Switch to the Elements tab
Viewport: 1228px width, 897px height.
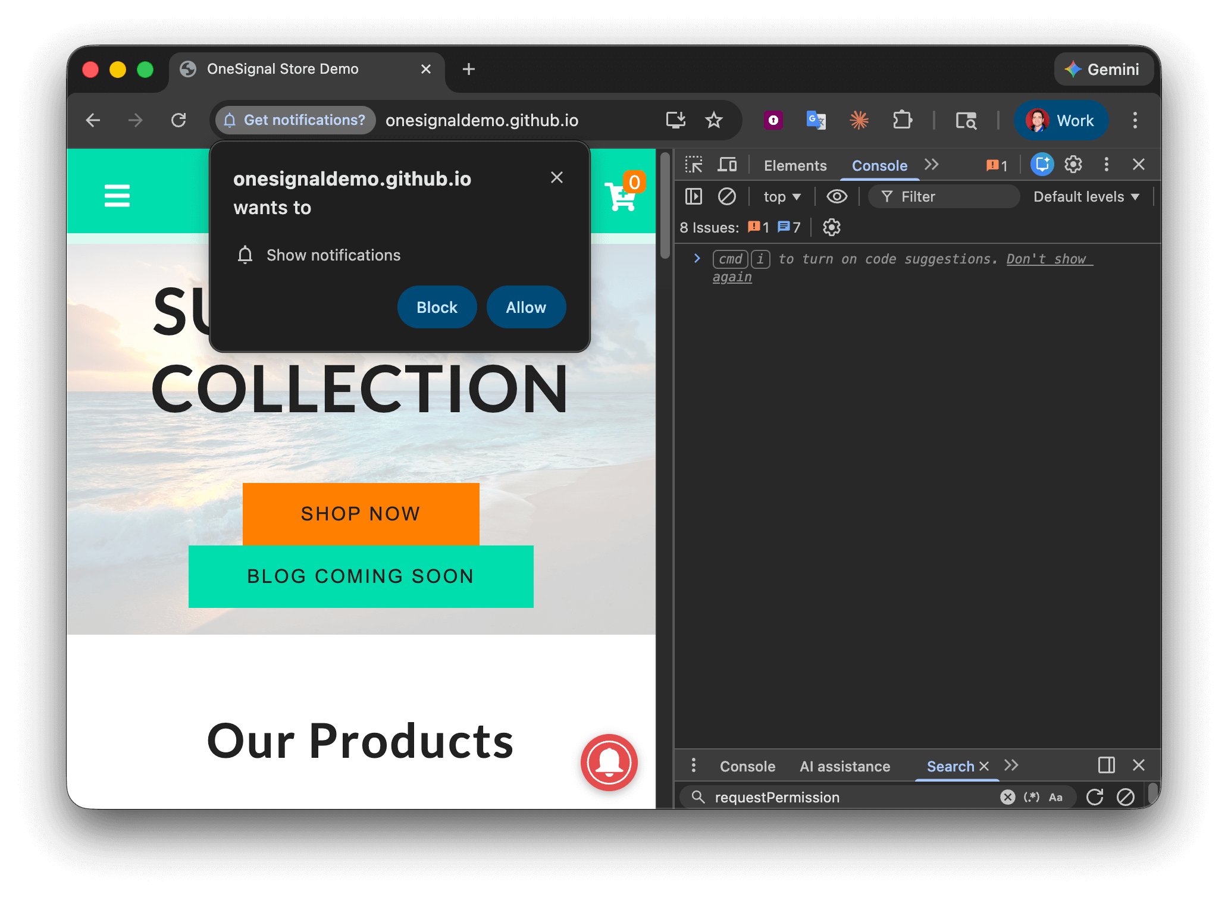point(795,166)
